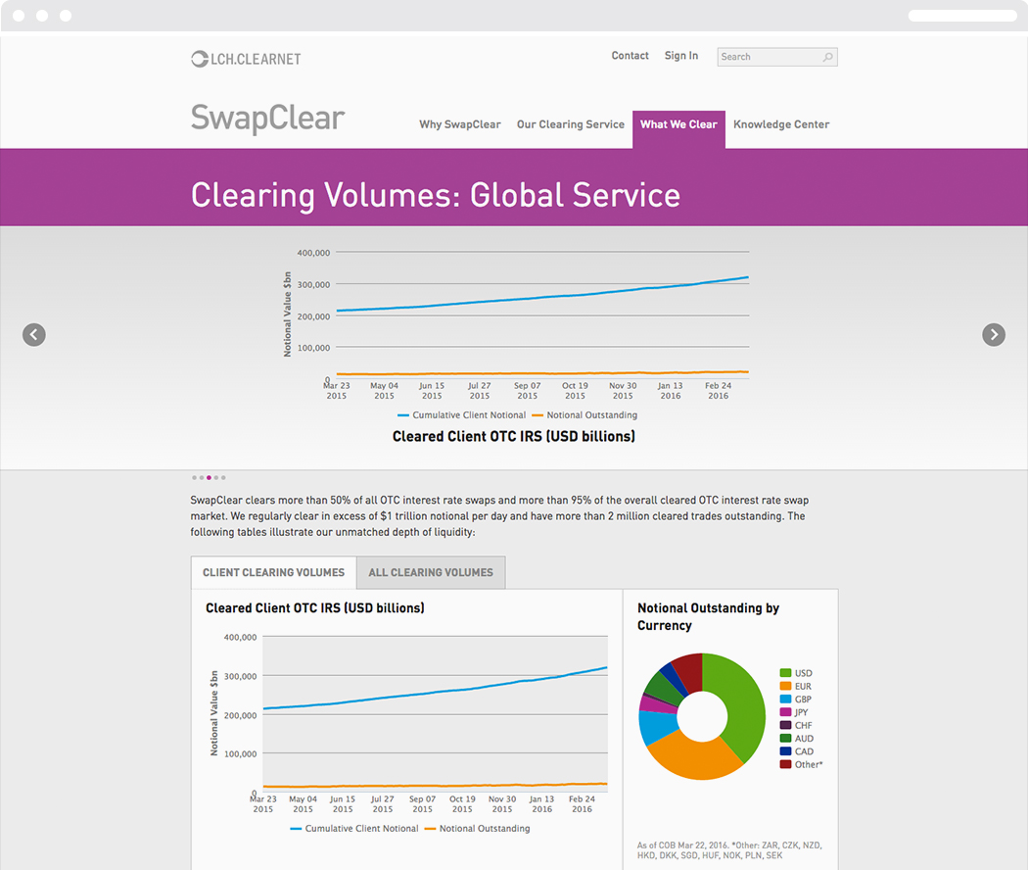This screenshot has height=870, width=1028.
Task: Switch to the ALL CLEARING VOLUMES tab
Action: 431,572
